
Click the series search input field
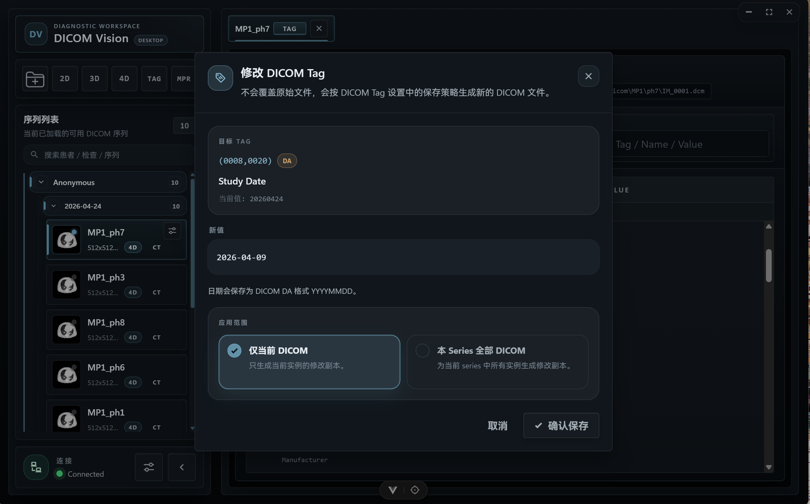tap(109, 155)
